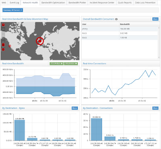Click More in Overall Bandwidth Consumers panel
Viewport: 161px width, 149px height.
point(155,19)
